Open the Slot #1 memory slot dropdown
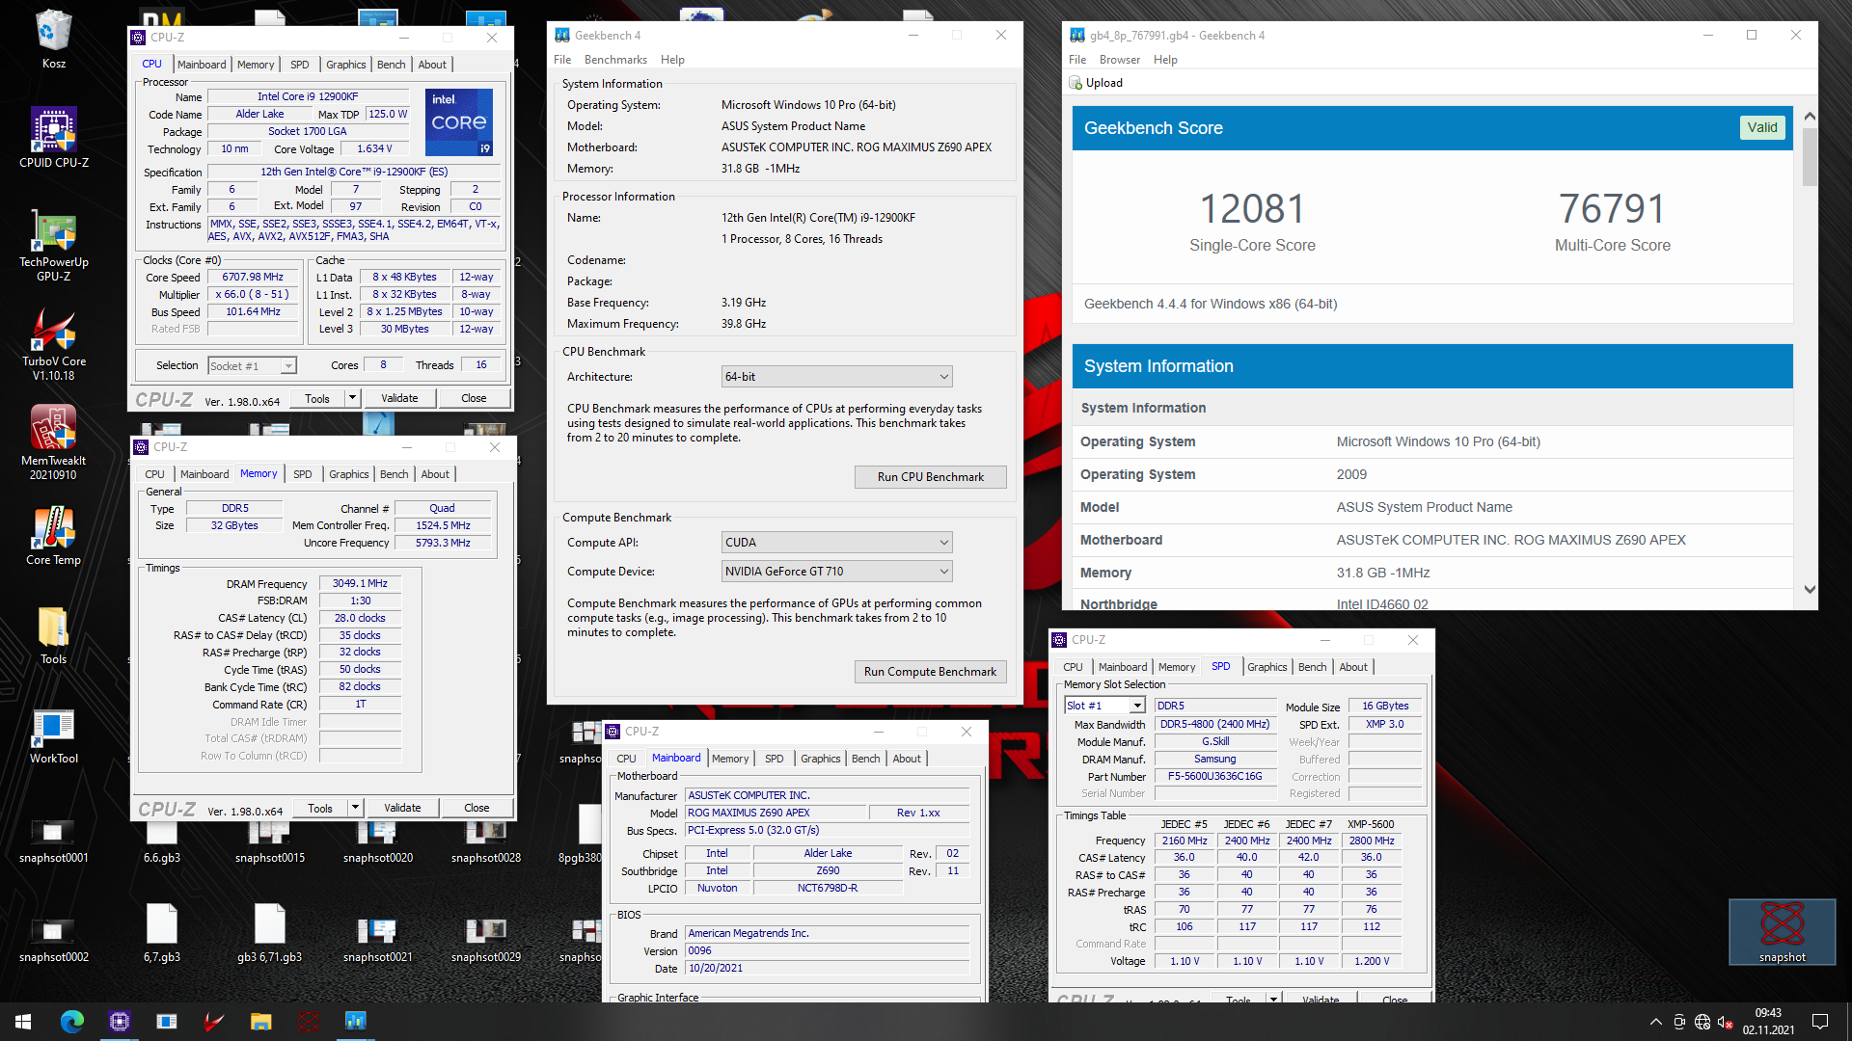Screen dimensions: 1852x1041 1104,706
